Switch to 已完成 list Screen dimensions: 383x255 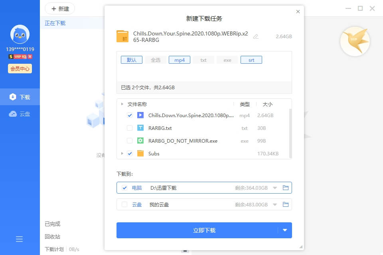tap(53, 224)
